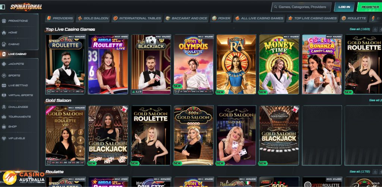Screen dimensions: 382x187
Task: Click the Poker chip icon
Action: 214,18
